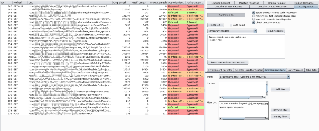Enable Prevent 304 Not Modified status code
Screen dimensions: 319x131
(253, 16)
